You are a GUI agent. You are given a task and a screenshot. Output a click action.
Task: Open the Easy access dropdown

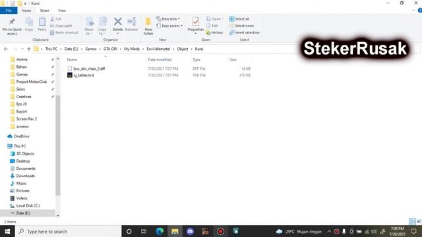[169, 26]
